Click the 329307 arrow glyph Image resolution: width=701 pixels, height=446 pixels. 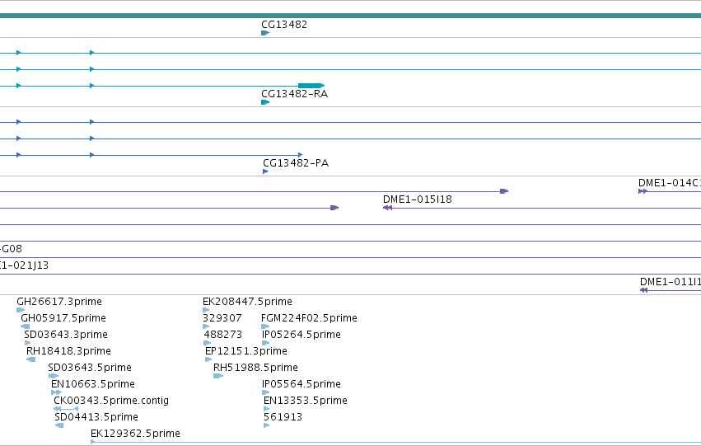click(x=206, y=326)
